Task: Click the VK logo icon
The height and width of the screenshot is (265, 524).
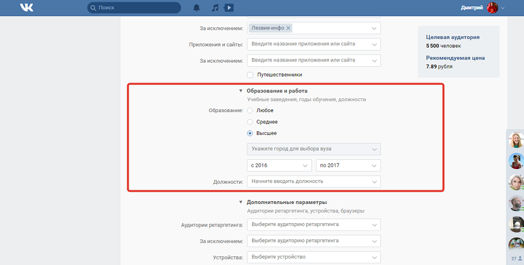Action: [x=26, y=8]
